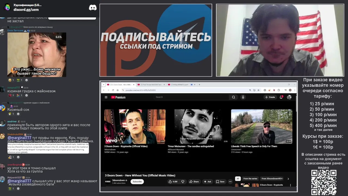Open Timur Mutsuraev video thumbnail

198,127
